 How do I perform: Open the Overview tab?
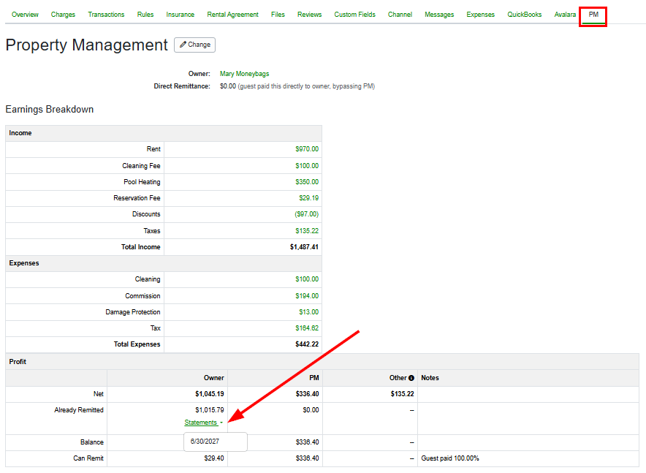click(x=25, y=15)
